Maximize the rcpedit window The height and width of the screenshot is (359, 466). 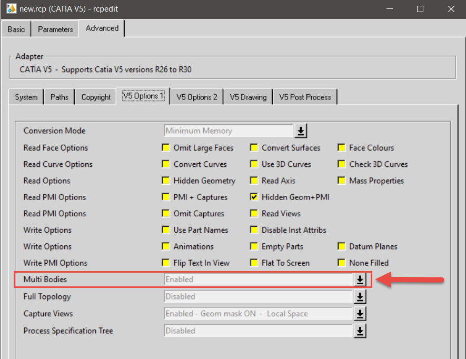420,9
